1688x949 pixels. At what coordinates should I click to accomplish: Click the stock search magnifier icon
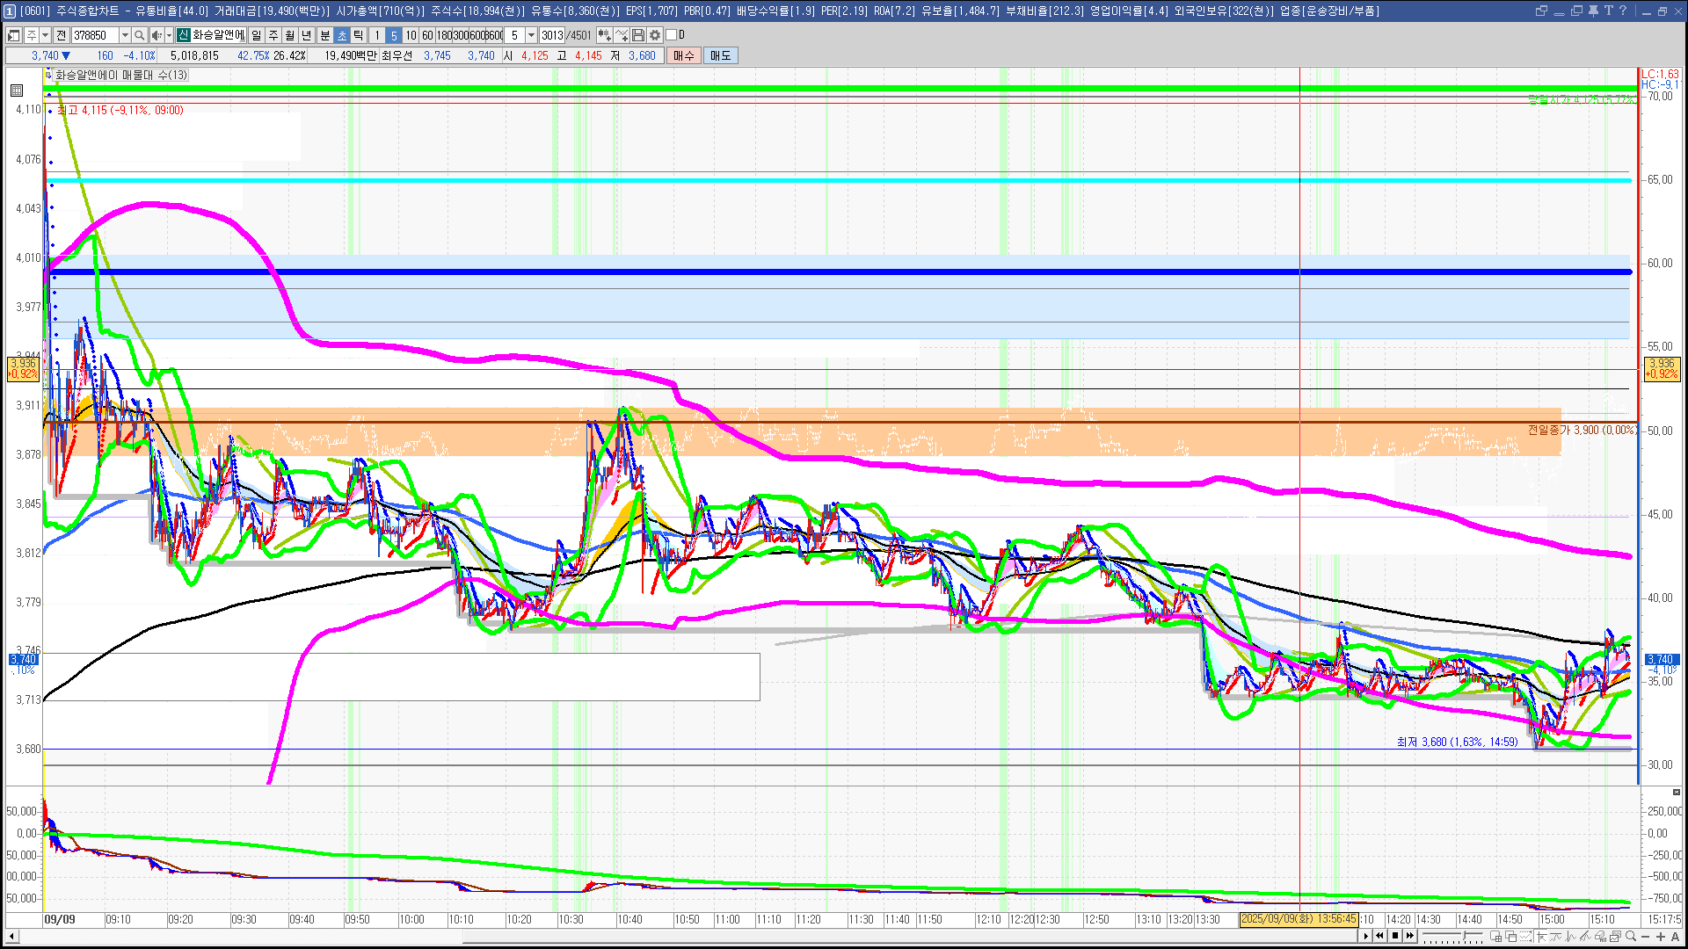tap(139, 35)
